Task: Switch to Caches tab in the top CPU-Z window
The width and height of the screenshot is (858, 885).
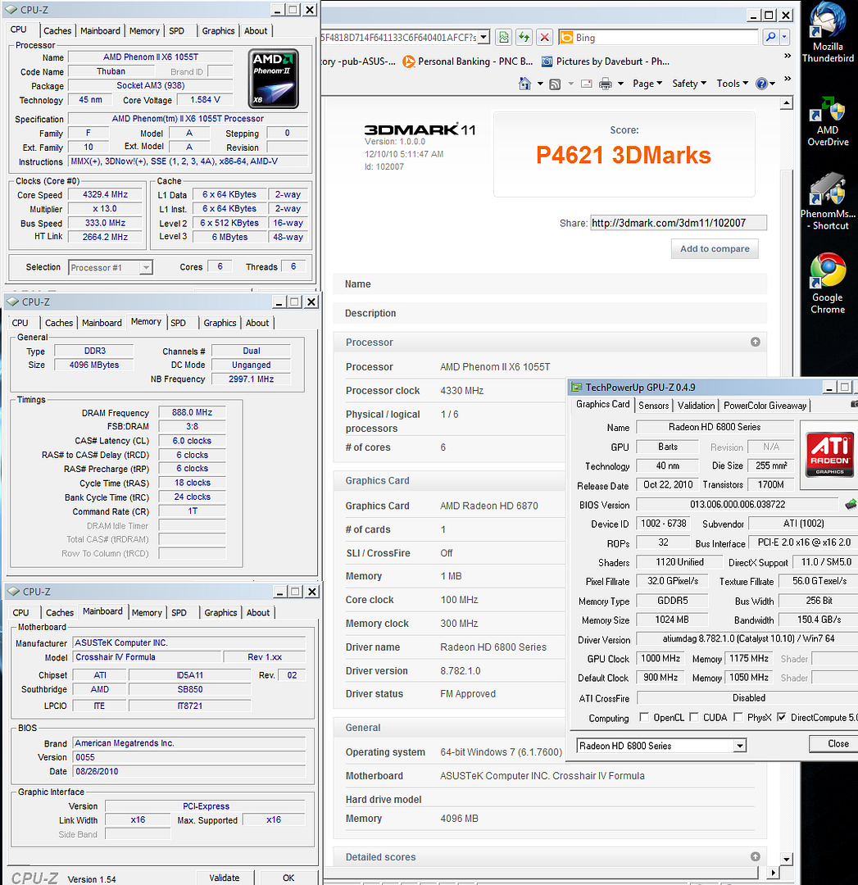Action: click(x=57, y=31)
